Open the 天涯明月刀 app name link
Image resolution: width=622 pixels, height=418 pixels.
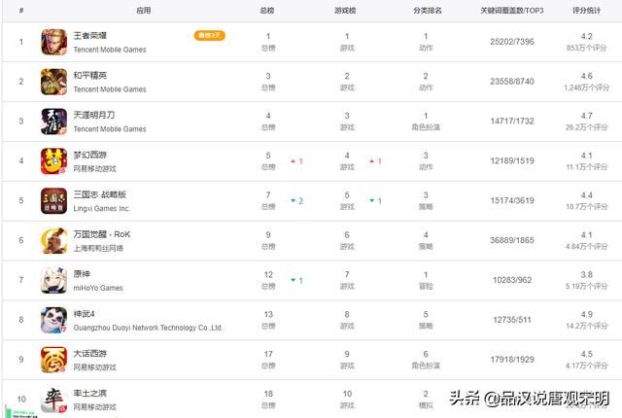[x=94, y=115]
